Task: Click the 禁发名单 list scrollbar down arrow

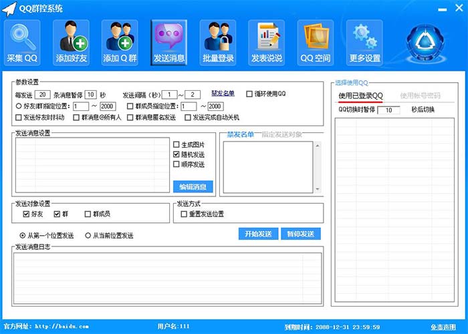Action: (318, 189)
